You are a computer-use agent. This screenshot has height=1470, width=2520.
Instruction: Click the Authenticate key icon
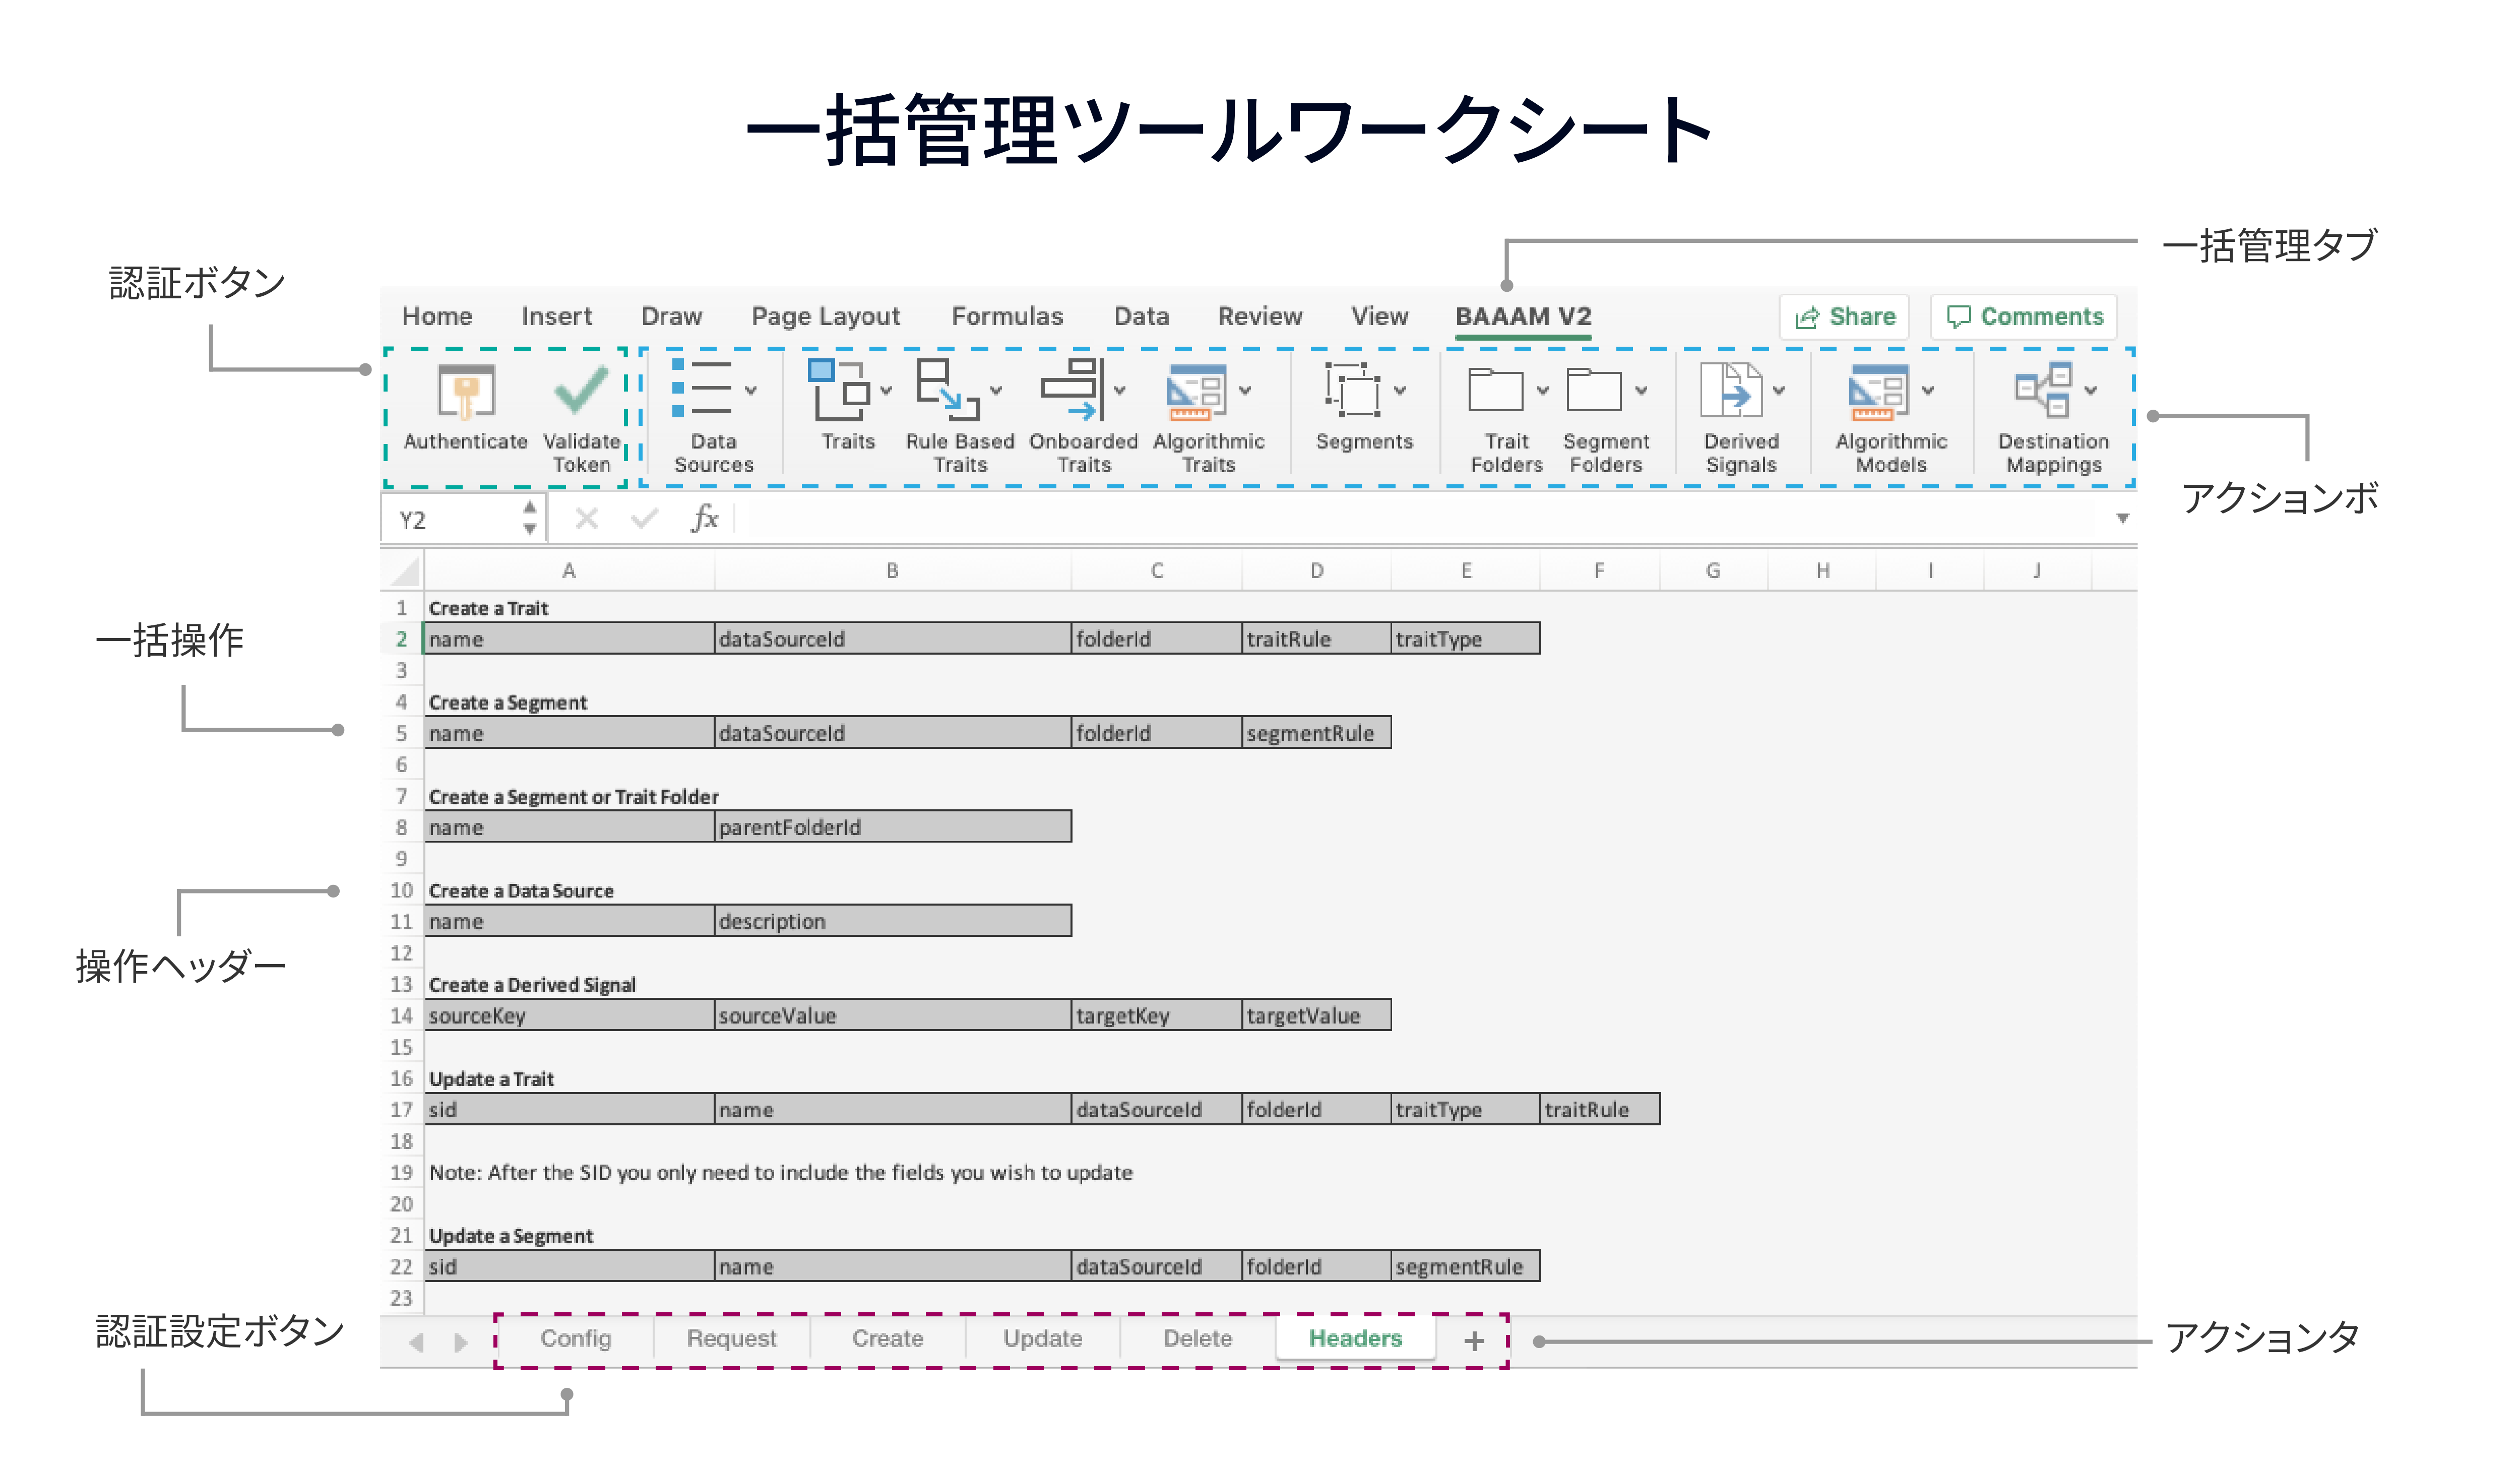pos(466,392)
